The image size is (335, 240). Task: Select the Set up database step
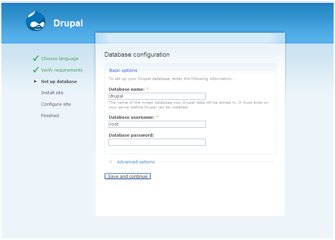coord(59,81)
